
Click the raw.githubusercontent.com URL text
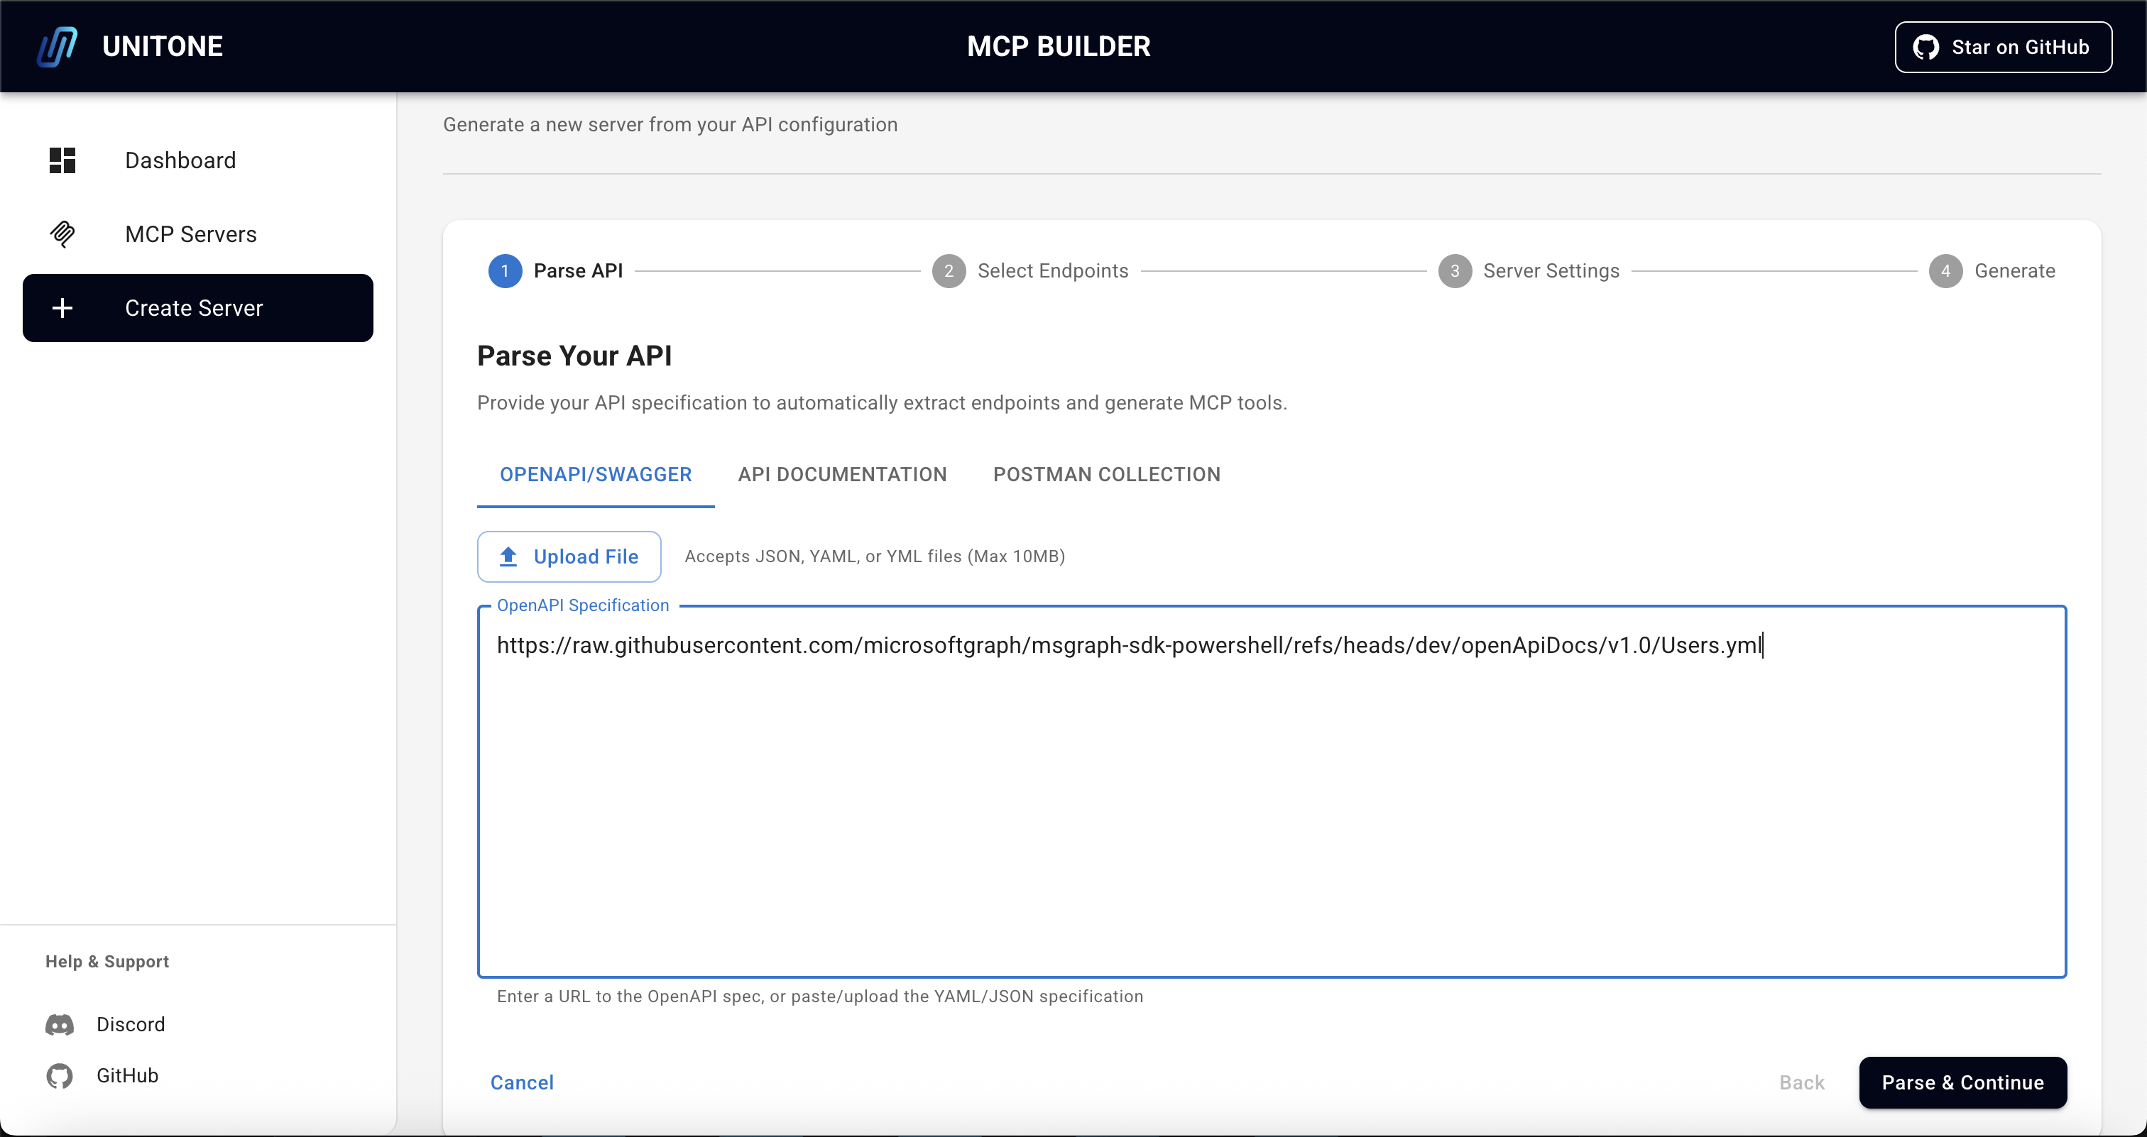tap(1130, 646)
